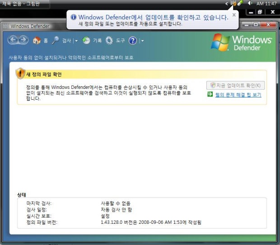Click the 정의 파일 버전 label
Viewport: 280px width, 245px height.
(x=42, y=222)
